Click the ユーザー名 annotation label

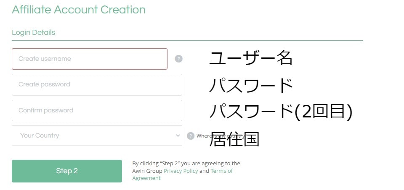point(250,58)
